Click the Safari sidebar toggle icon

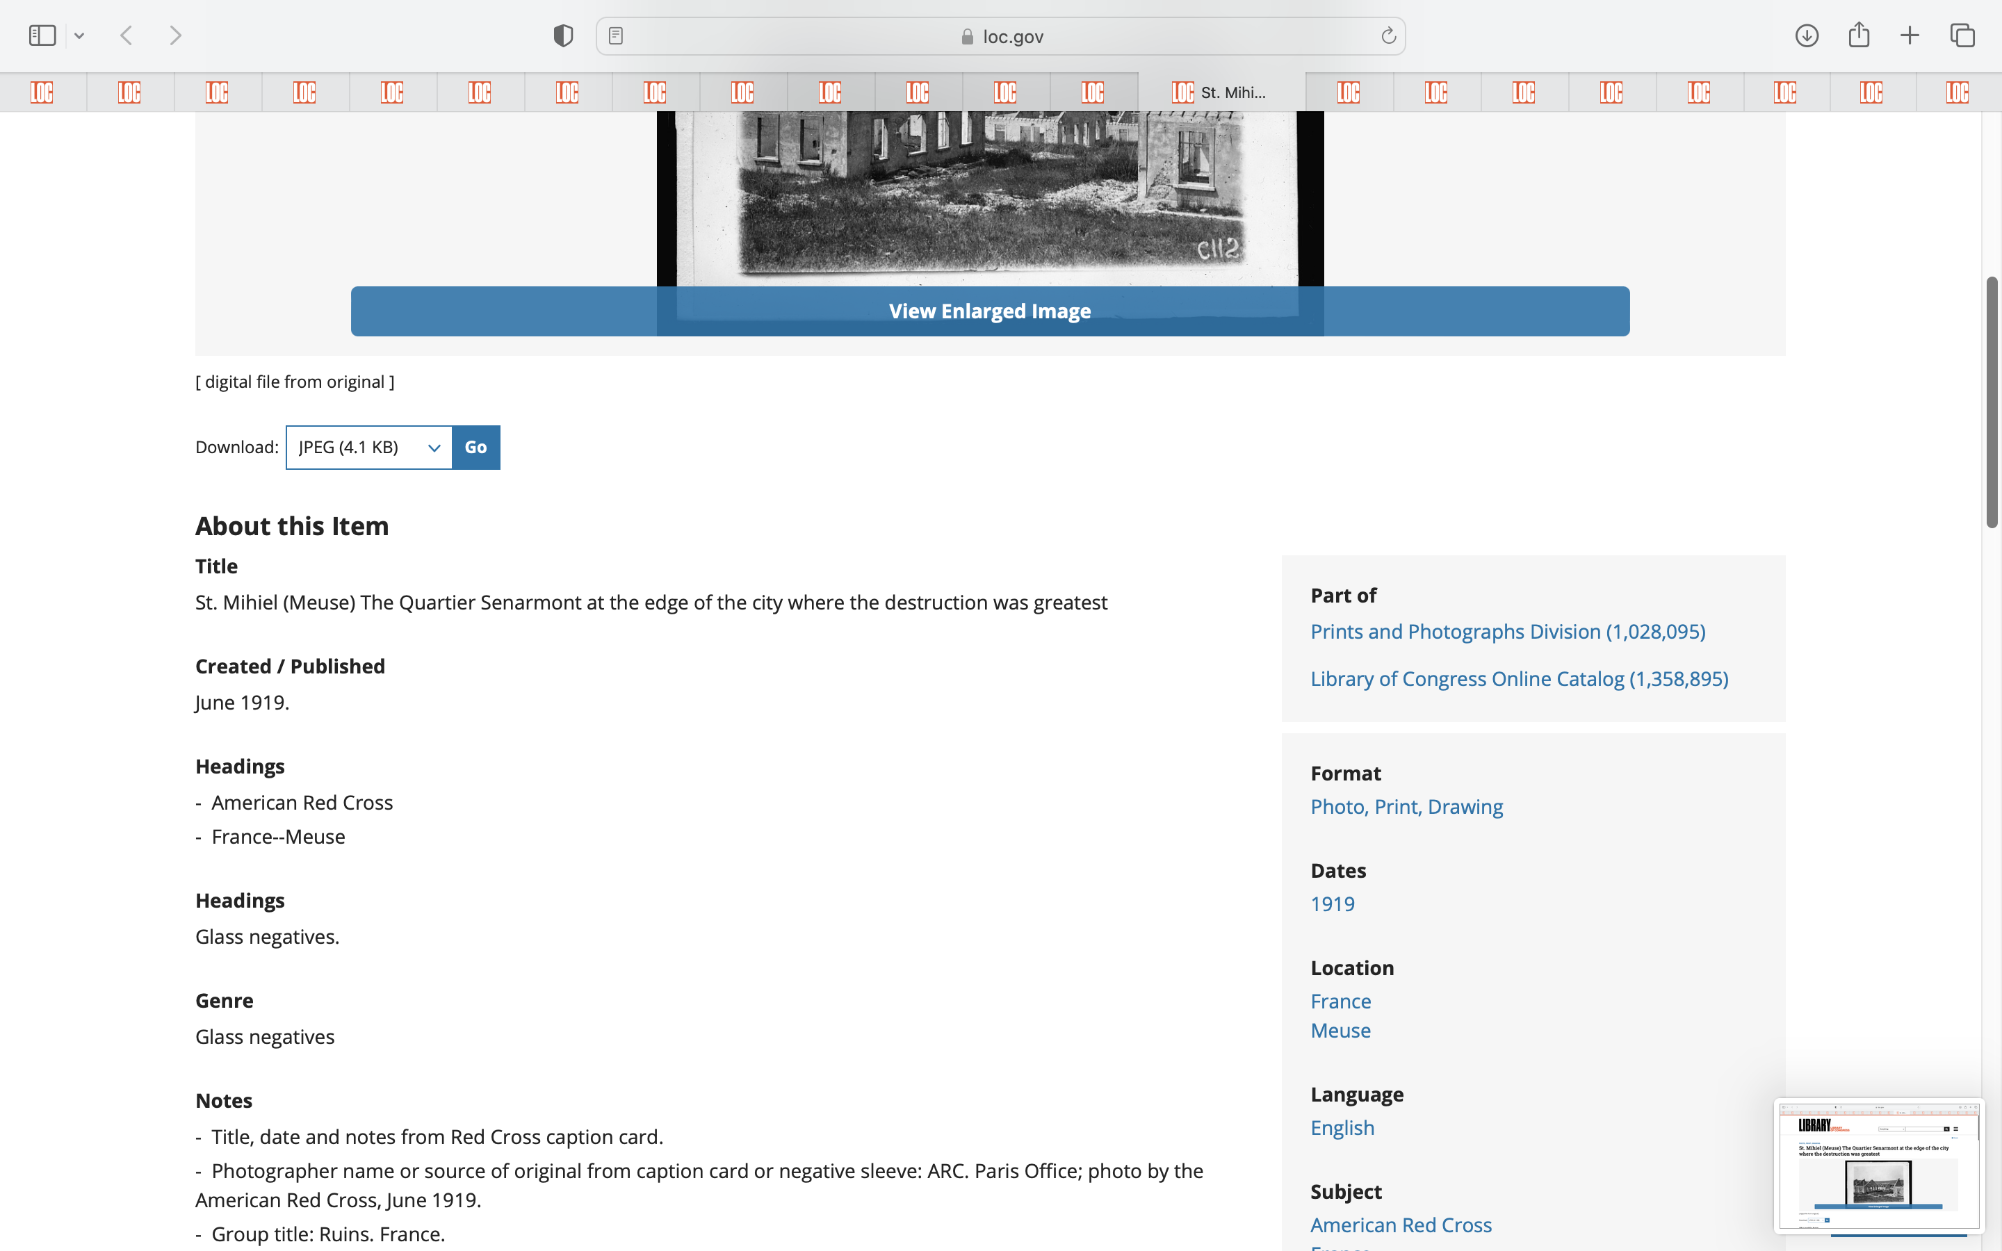pos(42,35)
